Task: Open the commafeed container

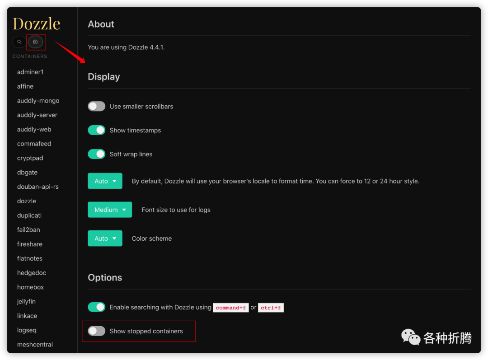Action: point(34,144)
